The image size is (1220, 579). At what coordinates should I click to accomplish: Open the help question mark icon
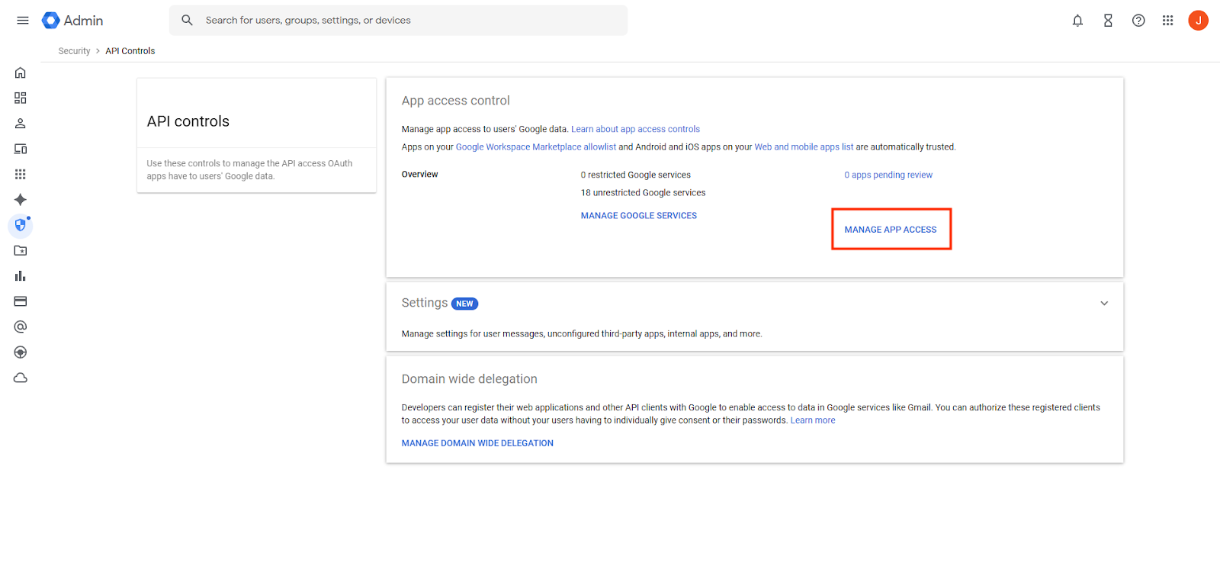pos(1138,21)
